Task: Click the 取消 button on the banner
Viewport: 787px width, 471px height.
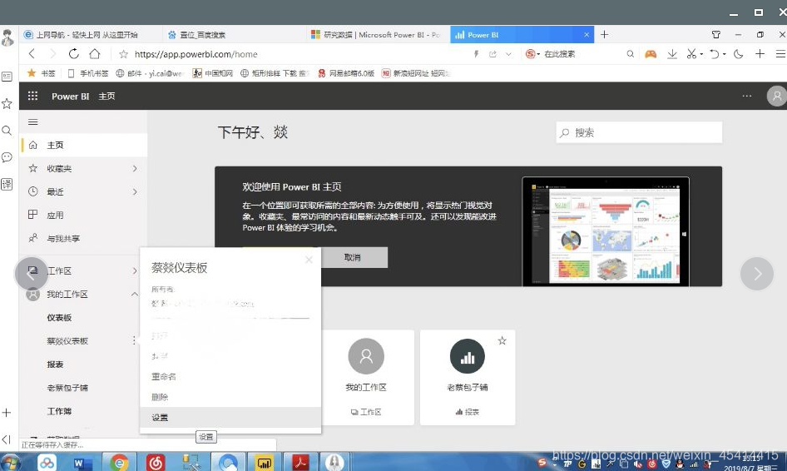Action: click(x=353, y=257)
